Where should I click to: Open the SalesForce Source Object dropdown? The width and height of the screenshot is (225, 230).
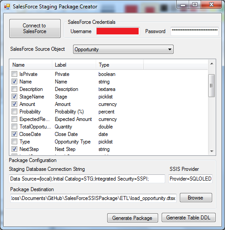[123, 49]
